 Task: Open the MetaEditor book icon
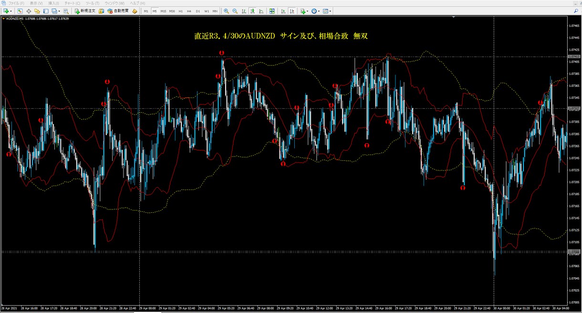coord(102,10)
